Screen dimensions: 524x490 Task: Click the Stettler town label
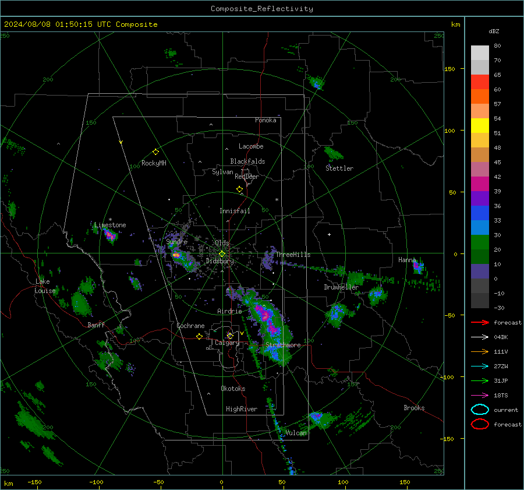point(339,168)
